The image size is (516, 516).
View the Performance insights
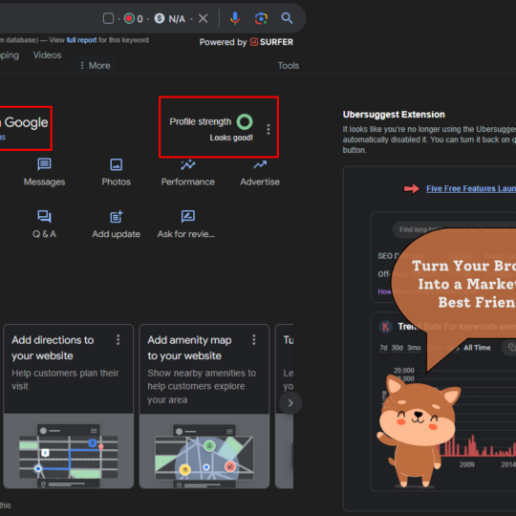tap(187, 172)
